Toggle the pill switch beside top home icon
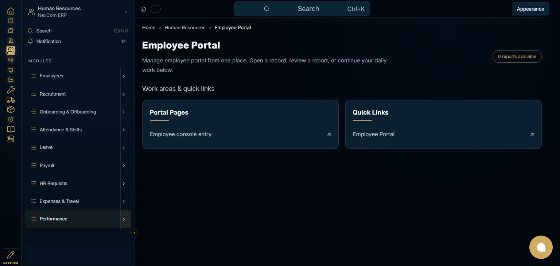 pyautogui.click(x=155, y=9)
